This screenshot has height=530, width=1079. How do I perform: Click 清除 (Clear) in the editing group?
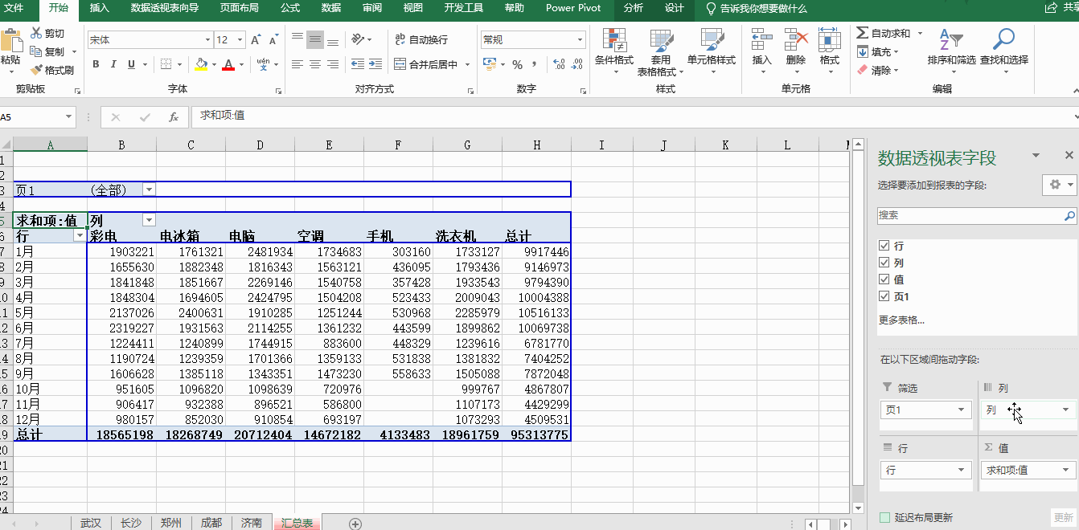(x=878, y=70)
